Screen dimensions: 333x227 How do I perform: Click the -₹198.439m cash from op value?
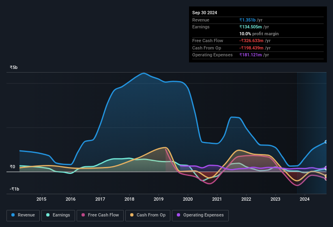(251, 48)
